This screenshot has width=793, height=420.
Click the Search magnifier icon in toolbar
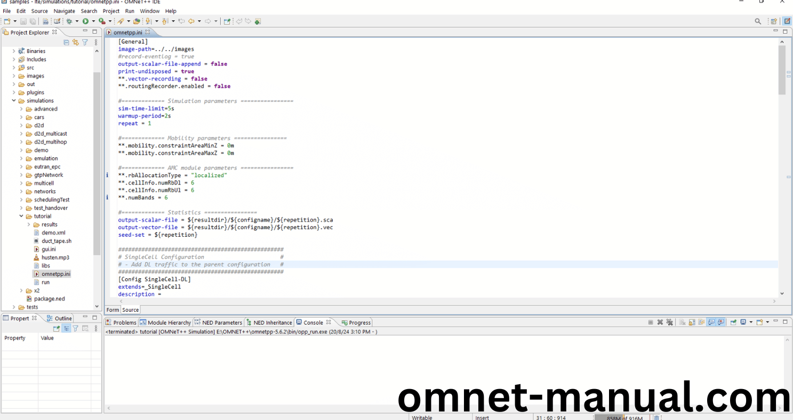758,21
